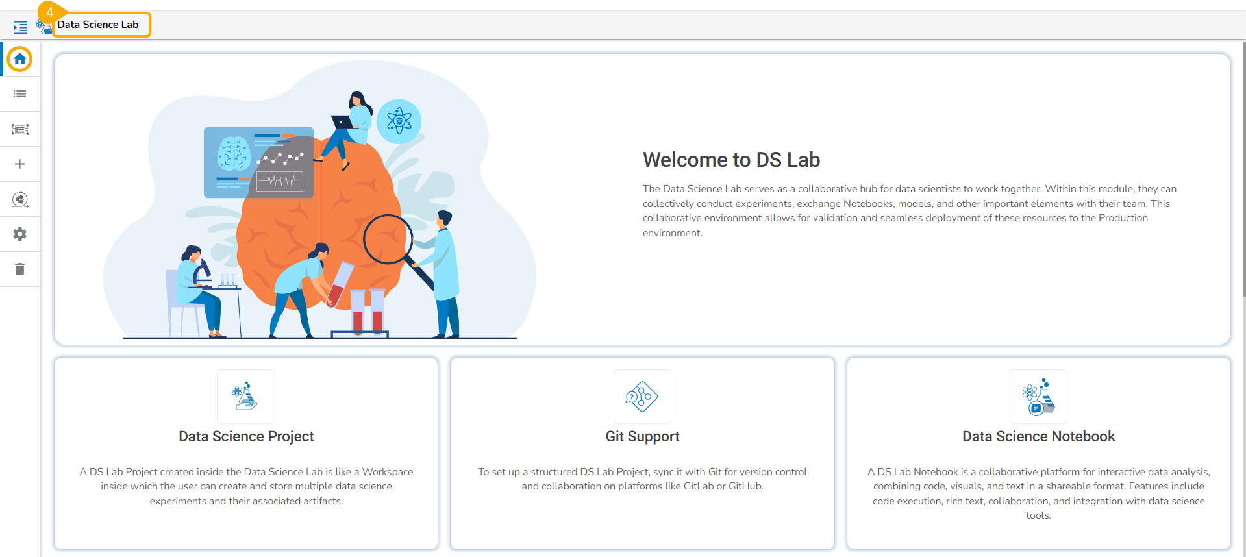Viewport: 1246px width, 557px height.
Task: Click the vertical page scrollbar
Action: [1243, 169]
